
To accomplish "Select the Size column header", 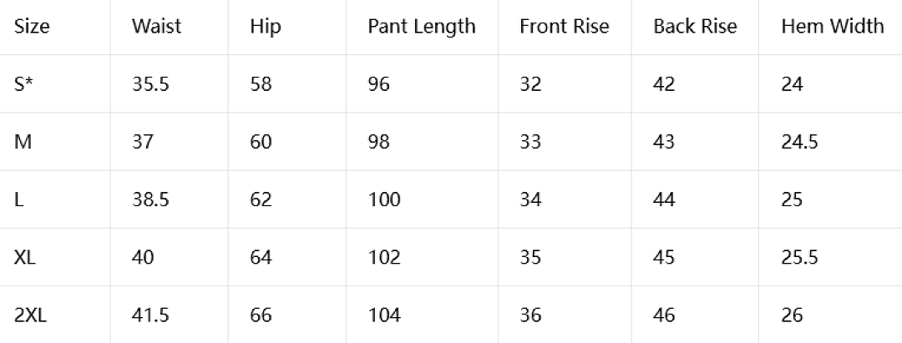I will [x=32, y=27].
